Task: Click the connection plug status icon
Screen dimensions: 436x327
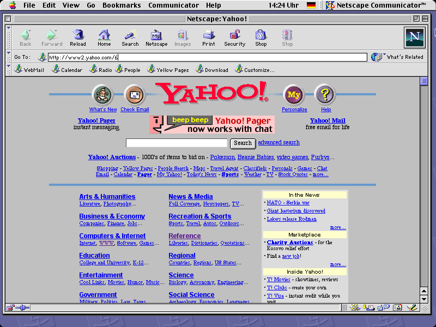Action: [x=23, y=307]
